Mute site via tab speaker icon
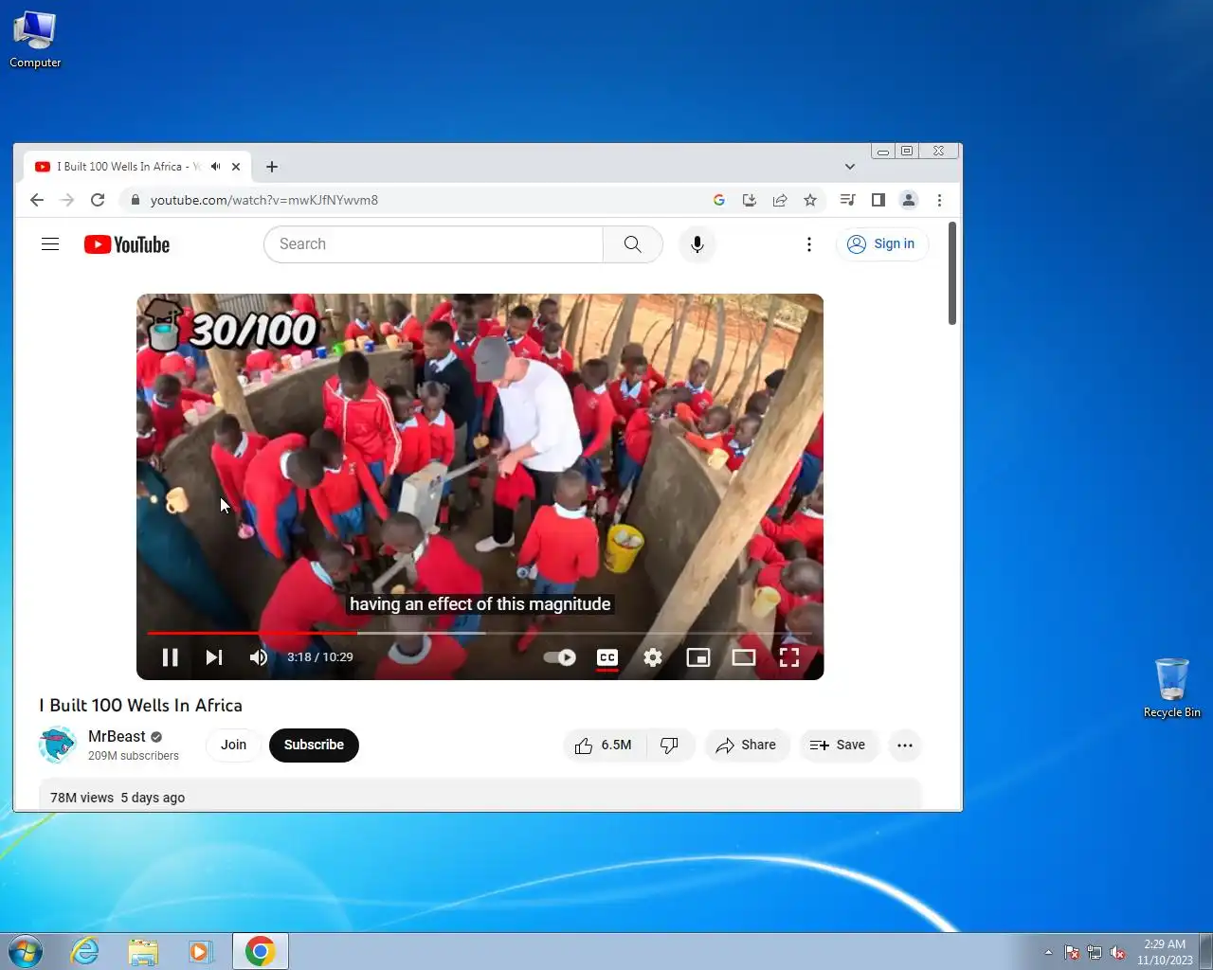Viewport: 1213px width, 970px height. 216,167
